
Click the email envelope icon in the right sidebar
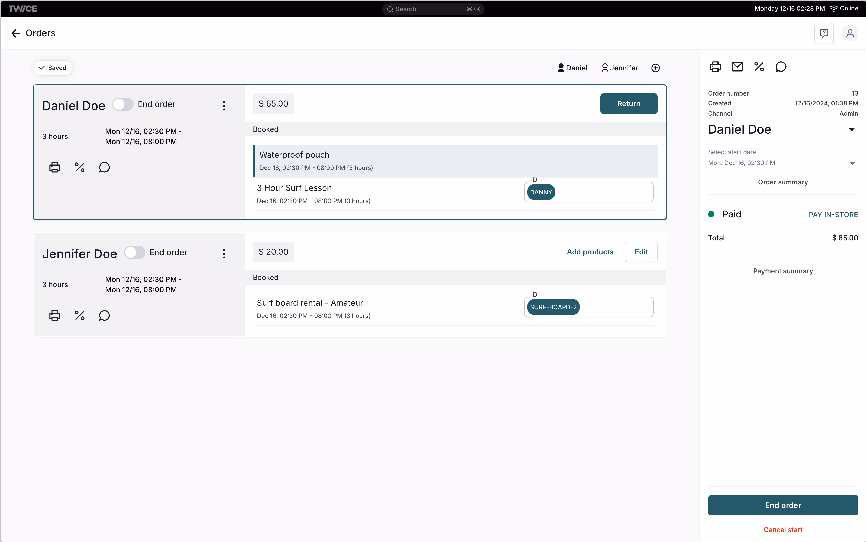point(737,67)
